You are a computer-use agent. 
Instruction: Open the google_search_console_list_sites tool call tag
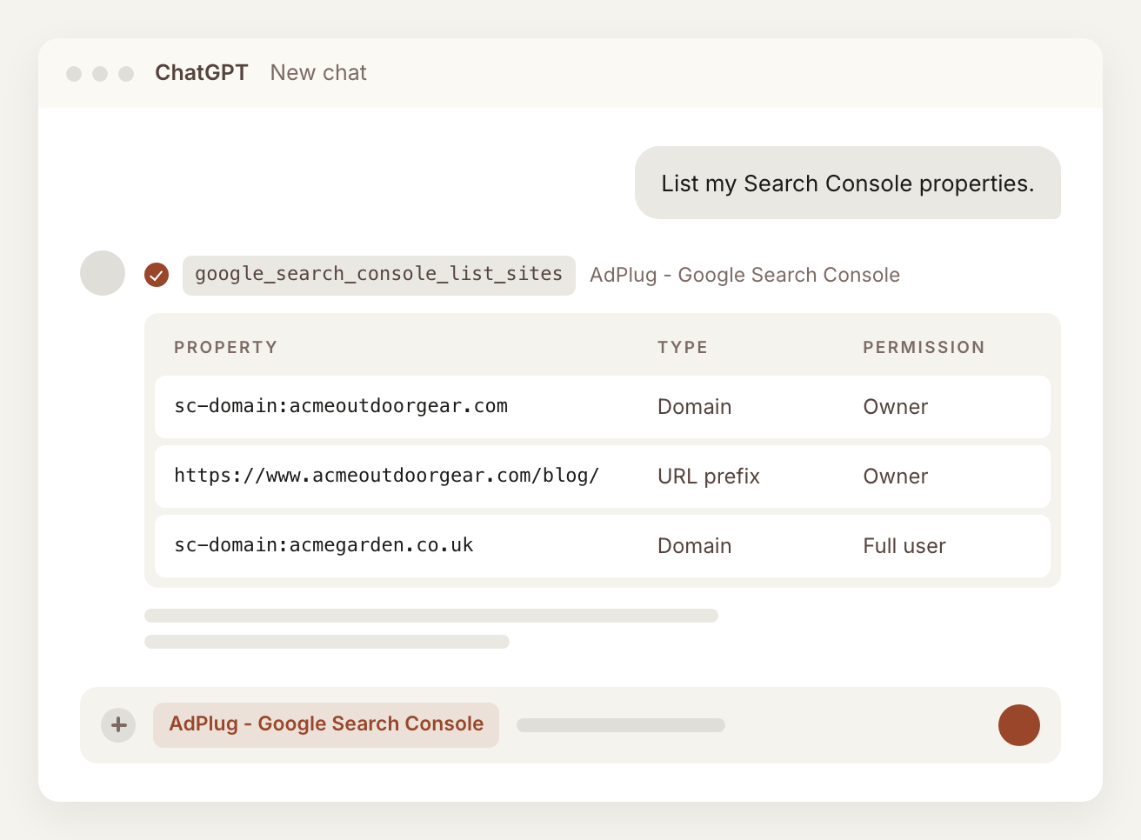click(x=379, y=275)
